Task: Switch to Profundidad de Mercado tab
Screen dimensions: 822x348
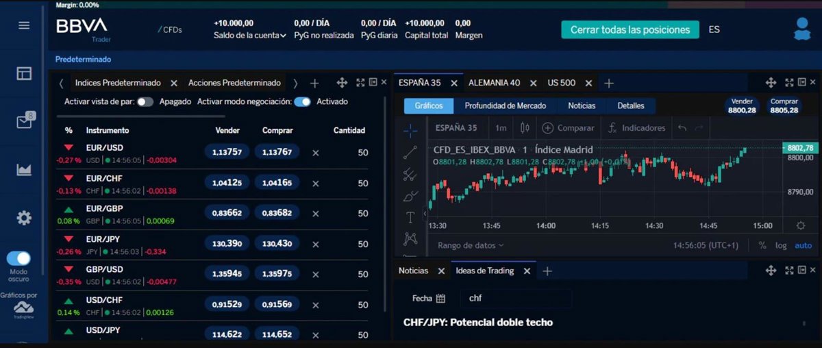Action: (505, 106)
